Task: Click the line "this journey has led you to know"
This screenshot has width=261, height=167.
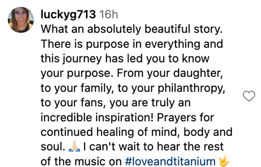Action: pyautogui.click(x=125, y=58)
